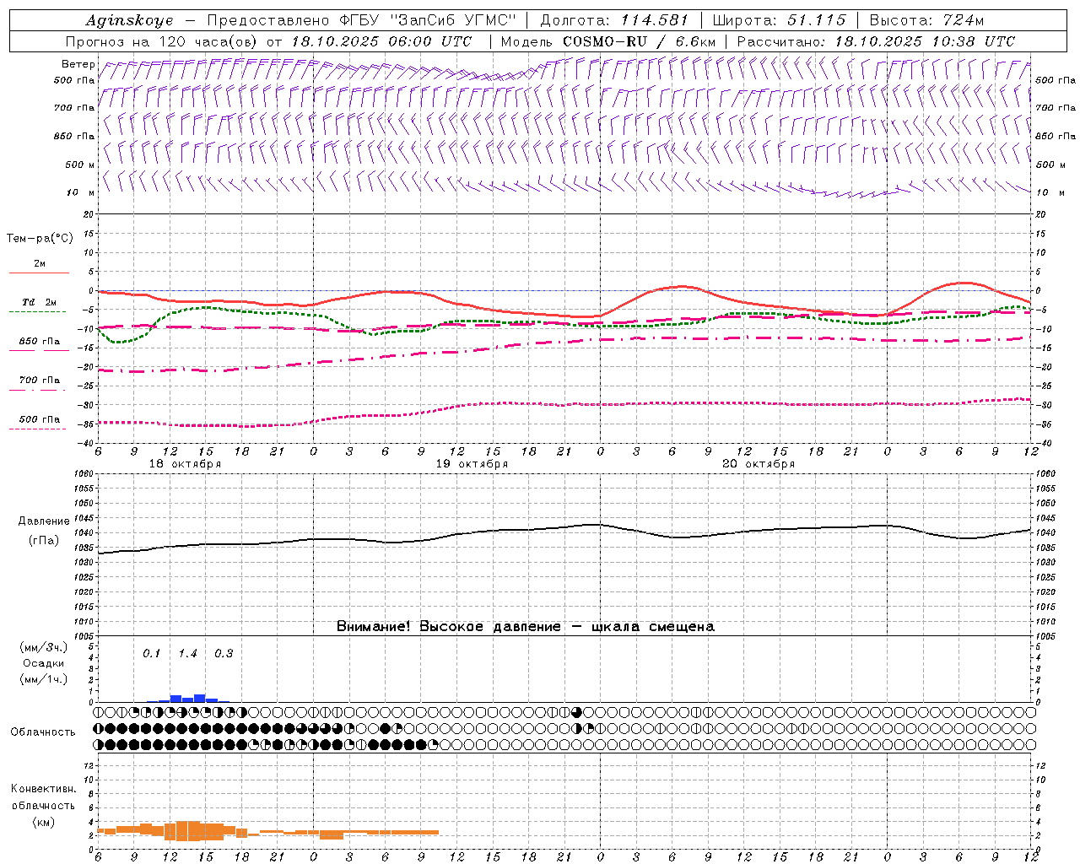Screen dimensions: 1080x864
Task: Click the '700 гПа' temperature legend entry
Action: pyautogui.click(x=39, y=380)
